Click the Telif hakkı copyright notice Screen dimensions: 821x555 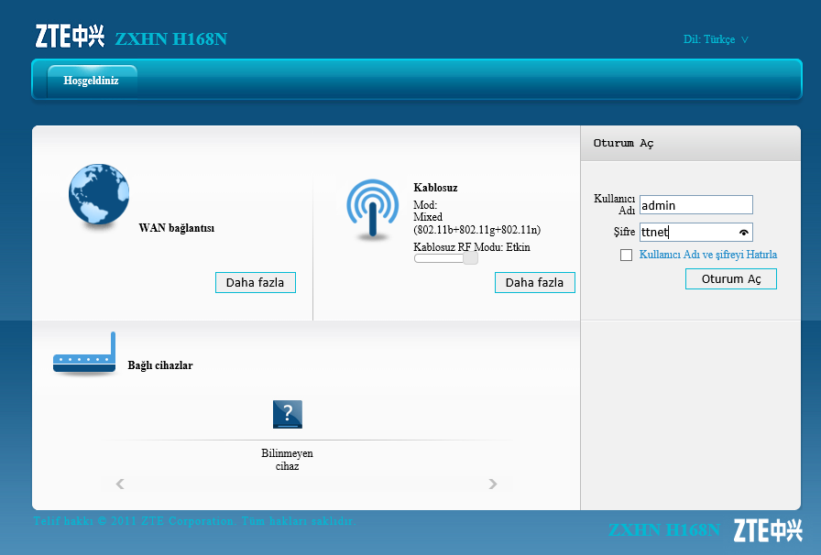pyautogui.click(x=194, y=521)
